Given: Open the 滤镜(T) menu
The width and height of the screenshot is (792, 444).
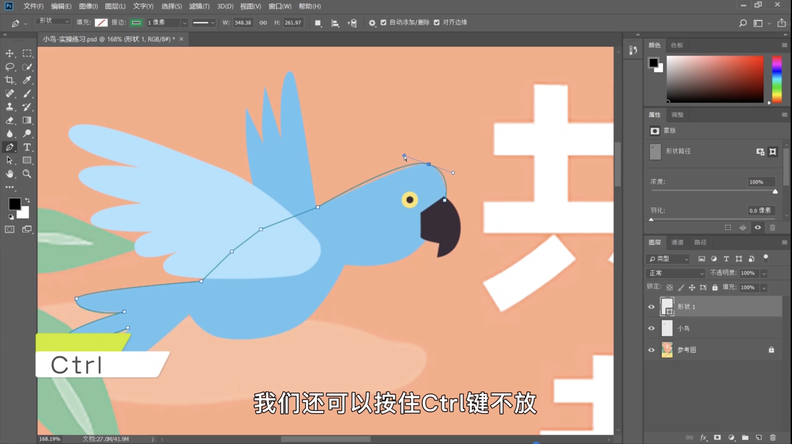Looking at the screenshot, I should (199, 6).
